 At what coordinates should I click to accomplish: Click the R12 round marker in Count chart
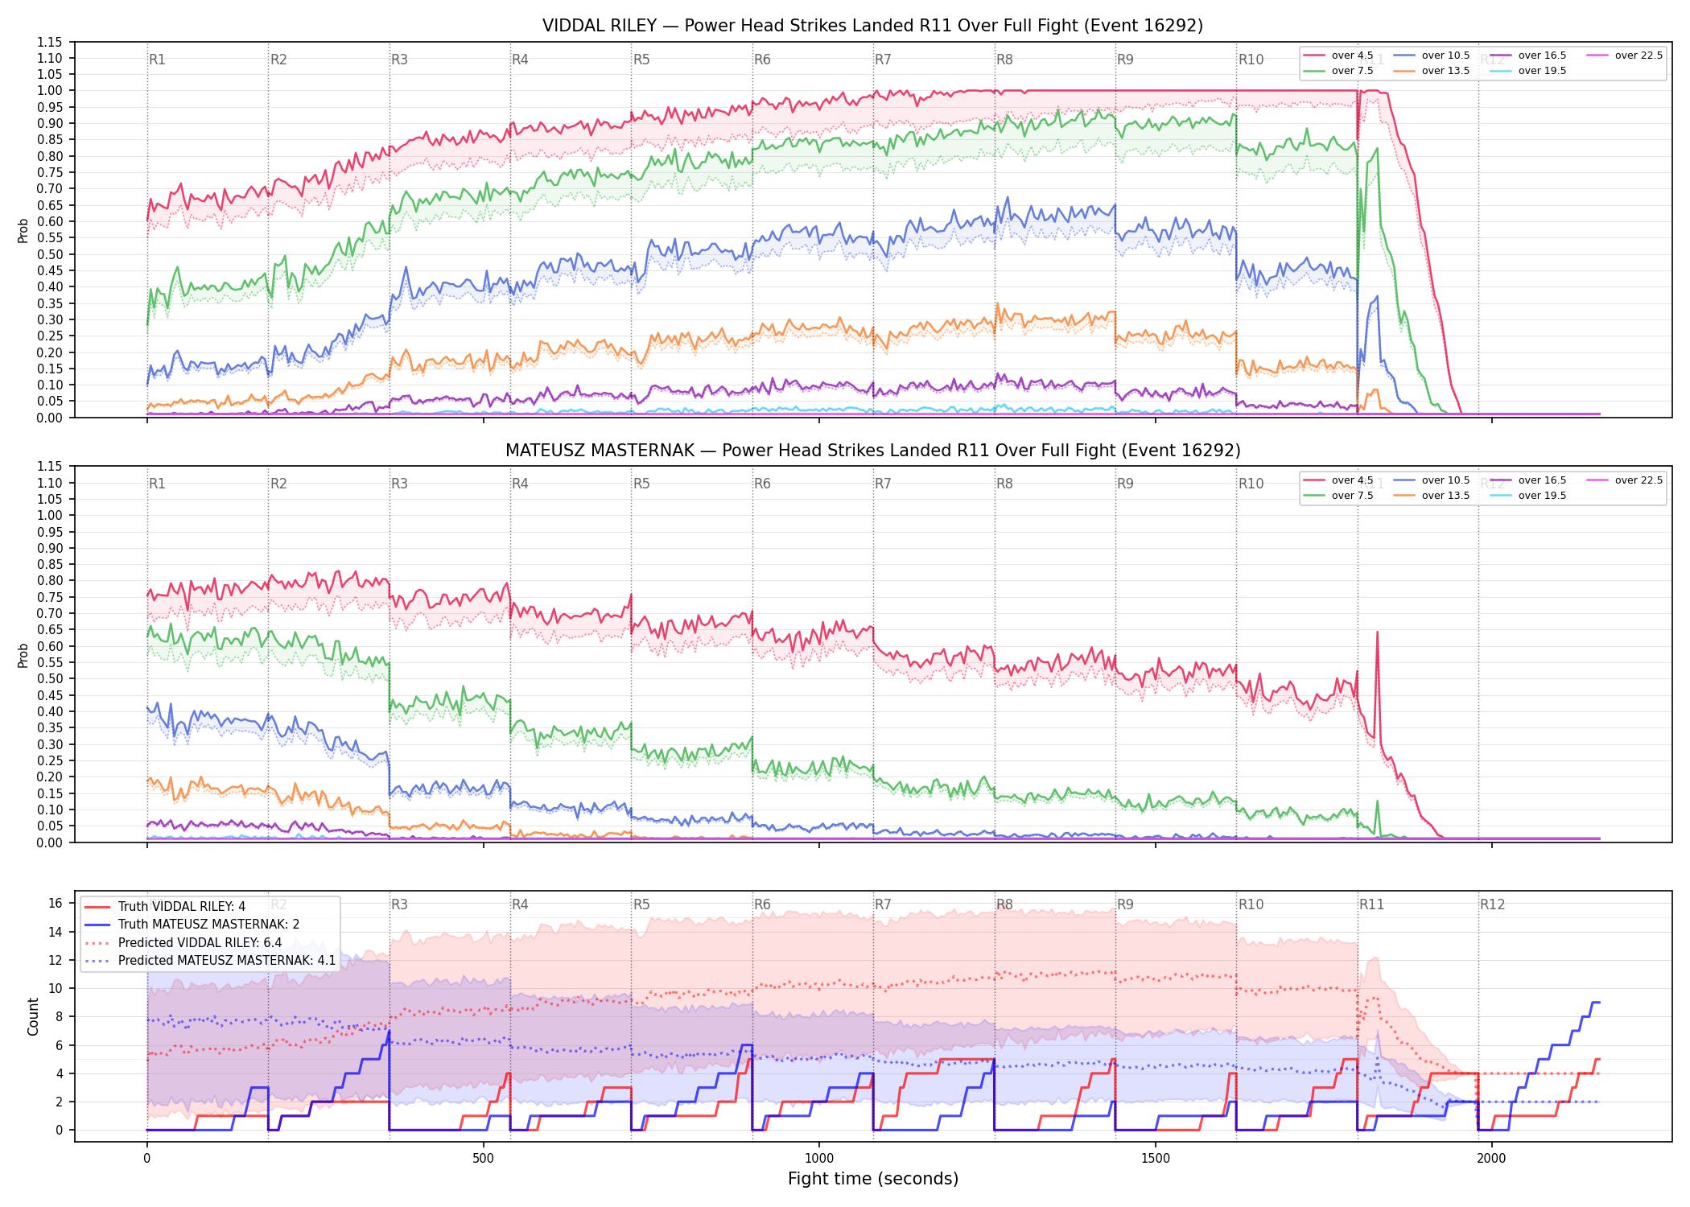1492,904
